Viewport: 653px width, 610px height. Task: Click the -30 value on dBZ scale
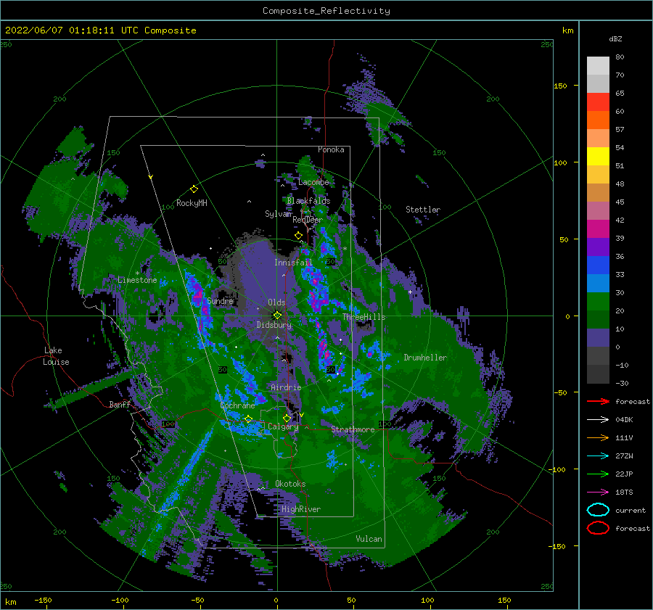pos(622,383)
